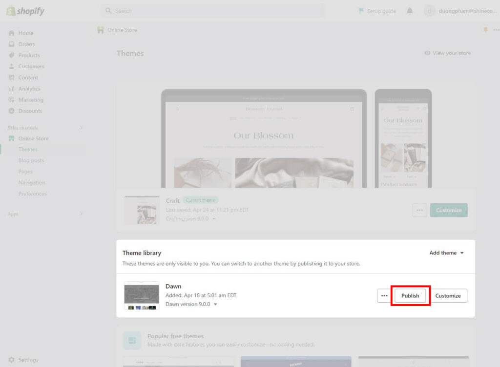Open Craft theme ellipsis menu
This screenshot has height=367, width=500.
(419, 210)
